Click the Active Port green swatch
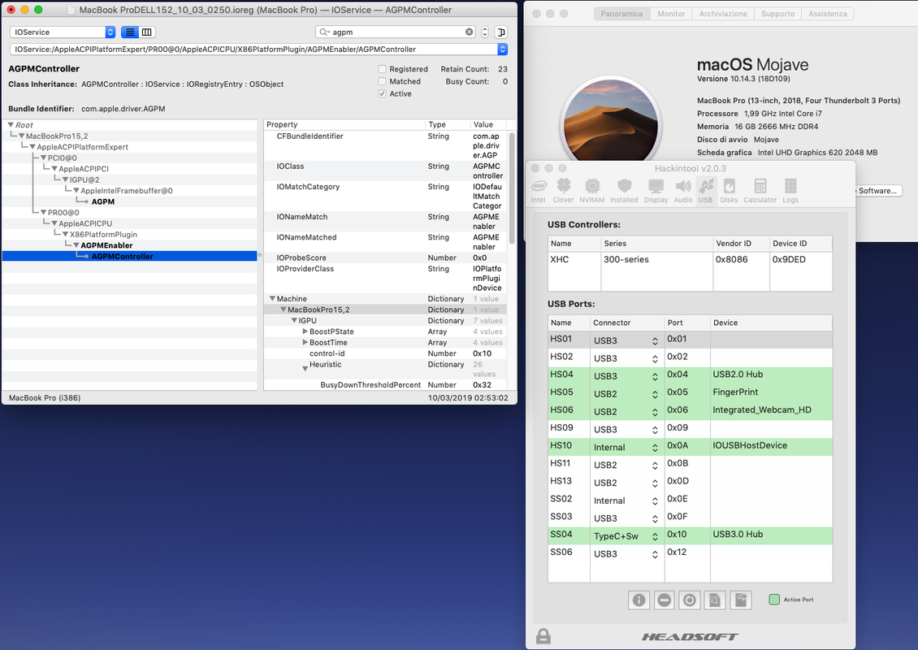Image resolution: width=918 pixels, height=650 pixels. click(x=774, y=600)
